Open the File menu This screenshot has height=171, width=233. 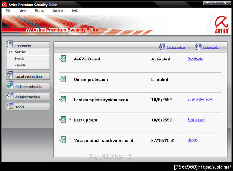coord(8,11)
